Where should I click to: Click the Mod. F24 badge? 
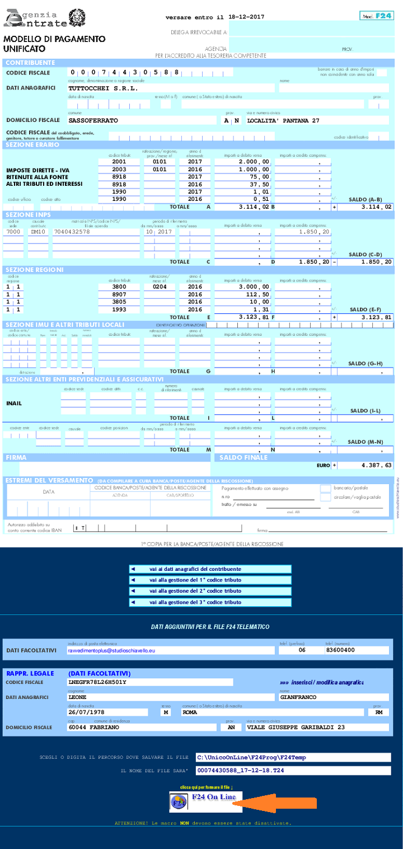377,16
